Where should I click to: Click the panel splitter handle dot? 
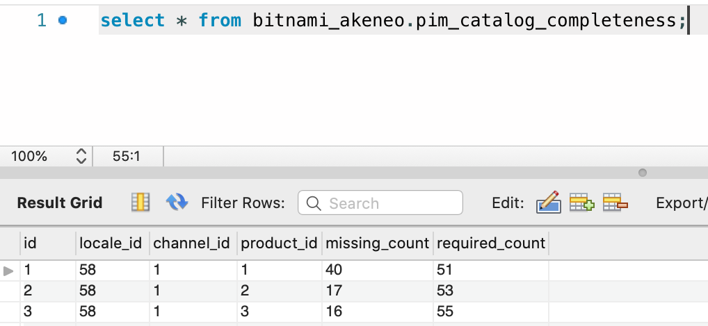pos(643,173)
